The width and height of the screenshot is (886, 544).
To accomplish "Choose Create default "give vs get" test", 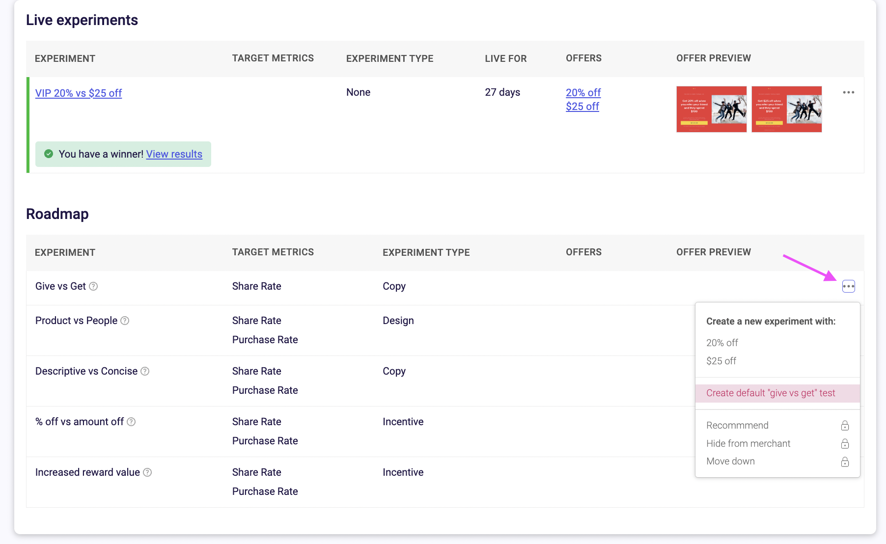I will [x=777, y=393].
